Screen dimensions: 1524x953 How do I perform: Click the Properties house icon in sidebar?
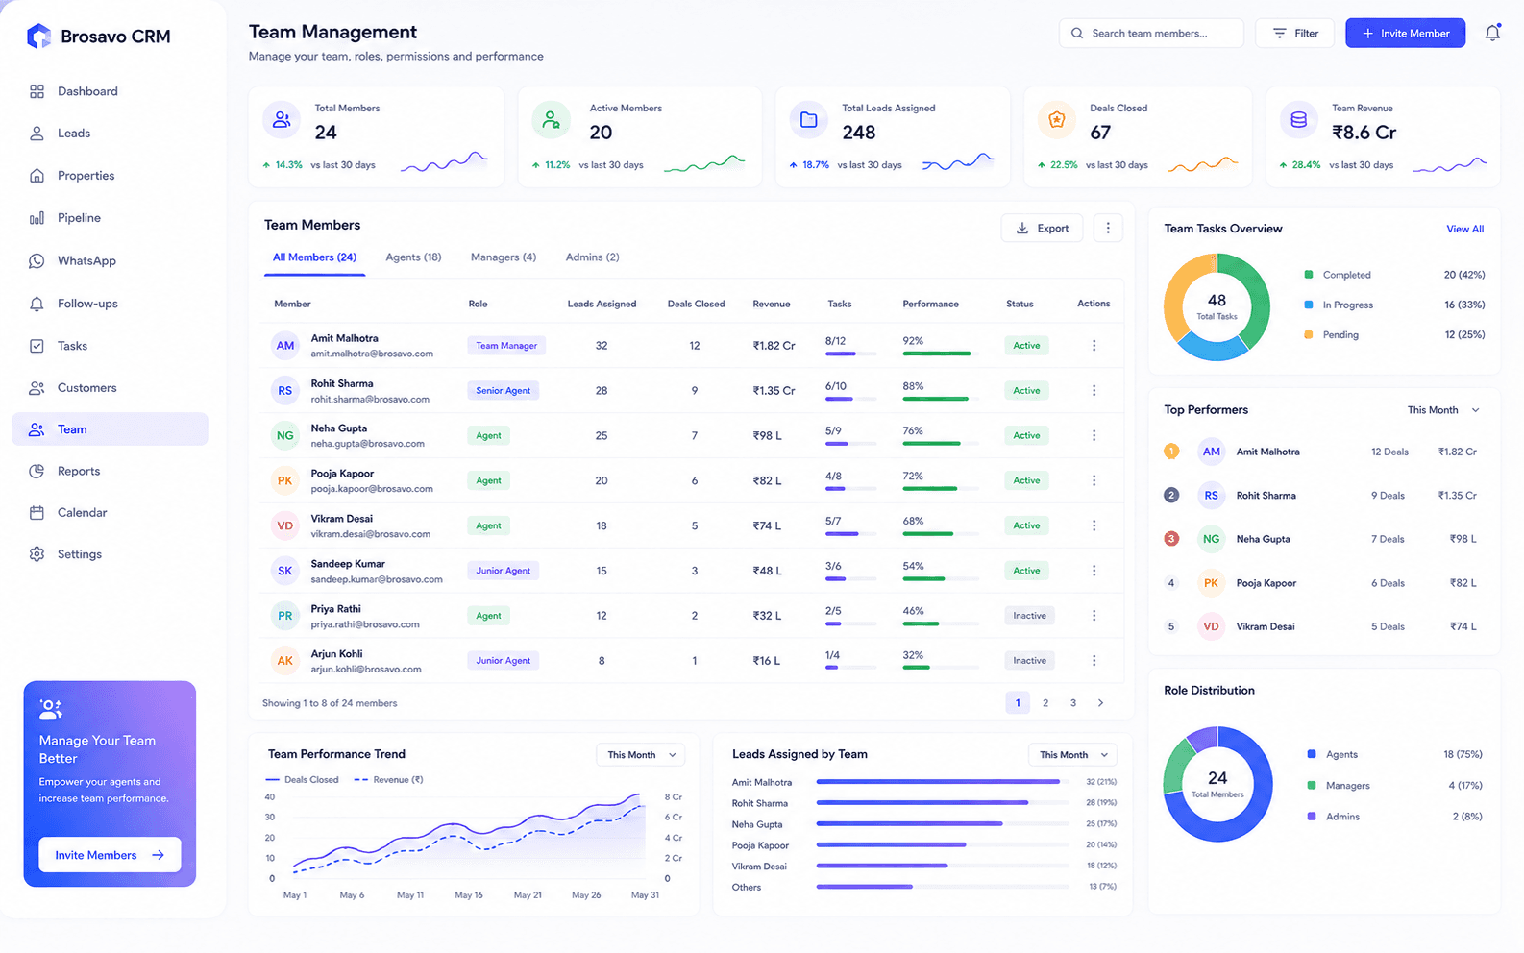pos(37,176)
